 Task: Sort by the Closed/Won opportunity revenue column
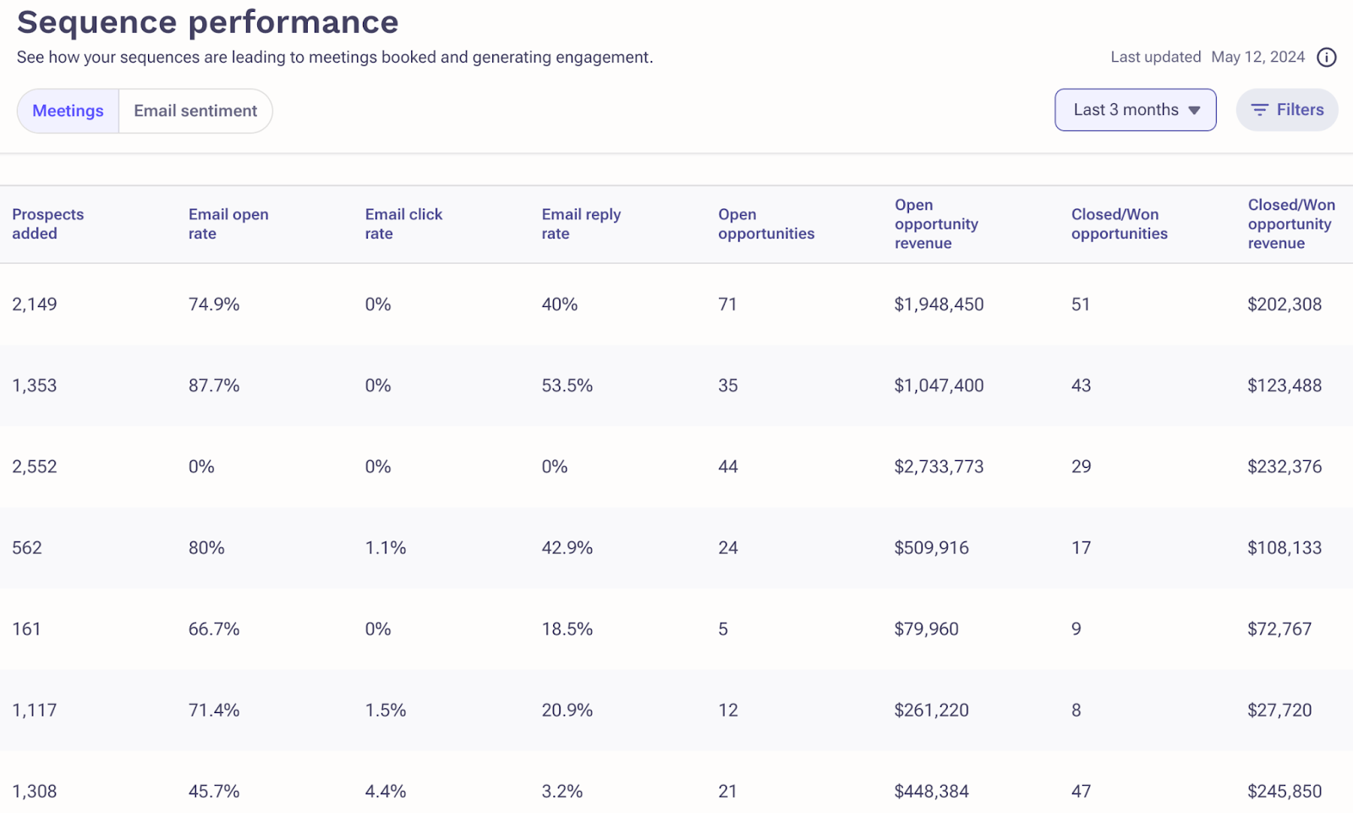tap(1291, 223)
